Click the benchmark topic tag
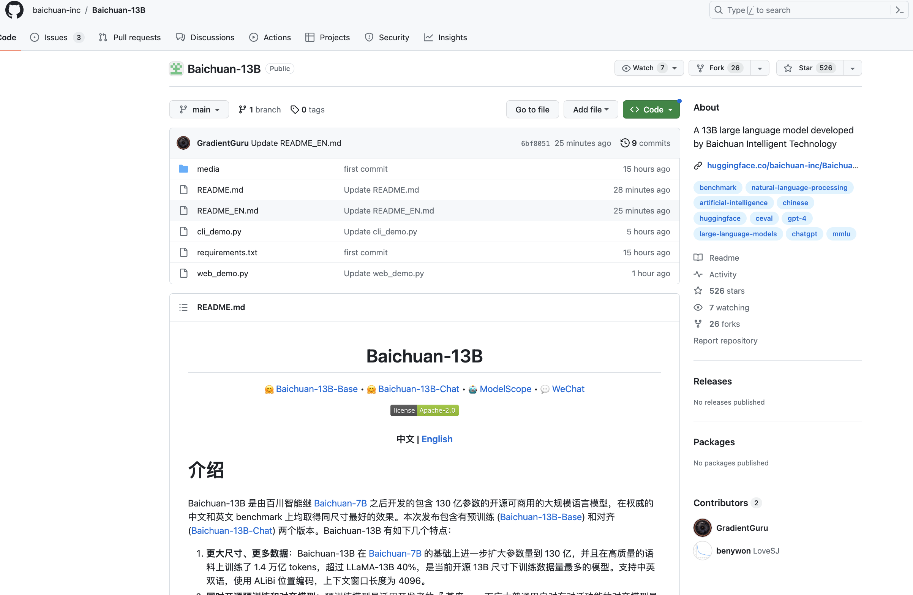 coord(718,187)
